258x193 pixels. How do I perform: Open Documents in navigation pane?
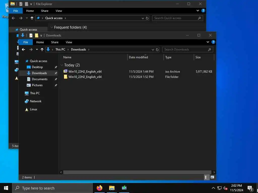click(40, 79)
